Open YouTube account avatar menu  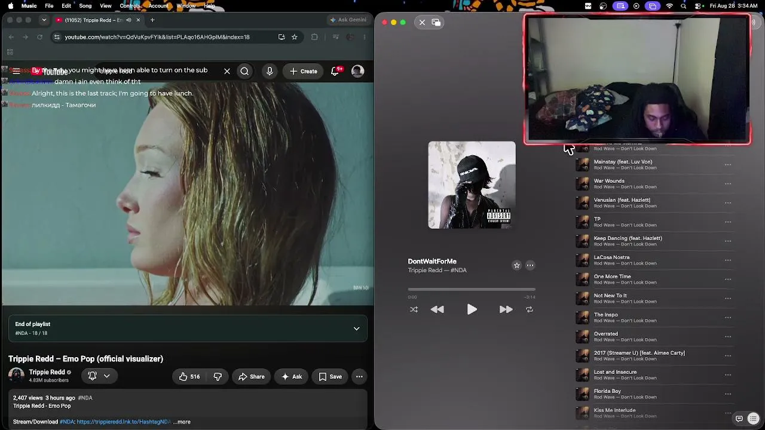(x=357, y=71)
